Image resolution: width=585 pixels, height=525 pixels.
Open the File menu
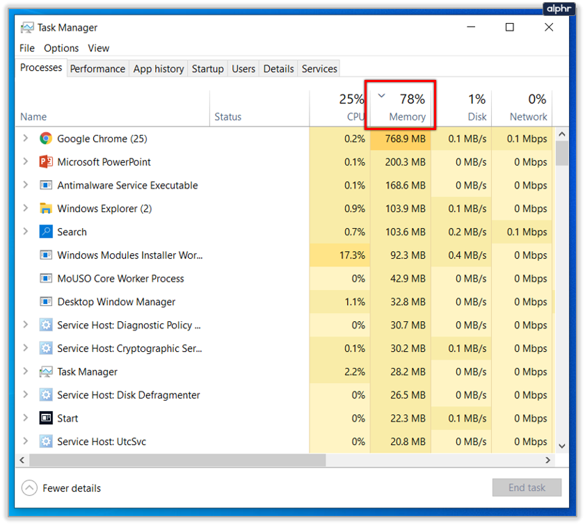[x=27, y=48]
